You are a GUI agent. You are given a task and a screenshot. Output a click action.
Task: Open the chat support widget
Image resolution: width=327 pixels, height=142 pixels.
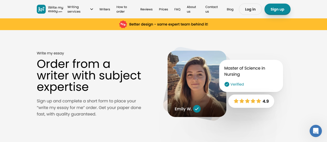(316, 131)
